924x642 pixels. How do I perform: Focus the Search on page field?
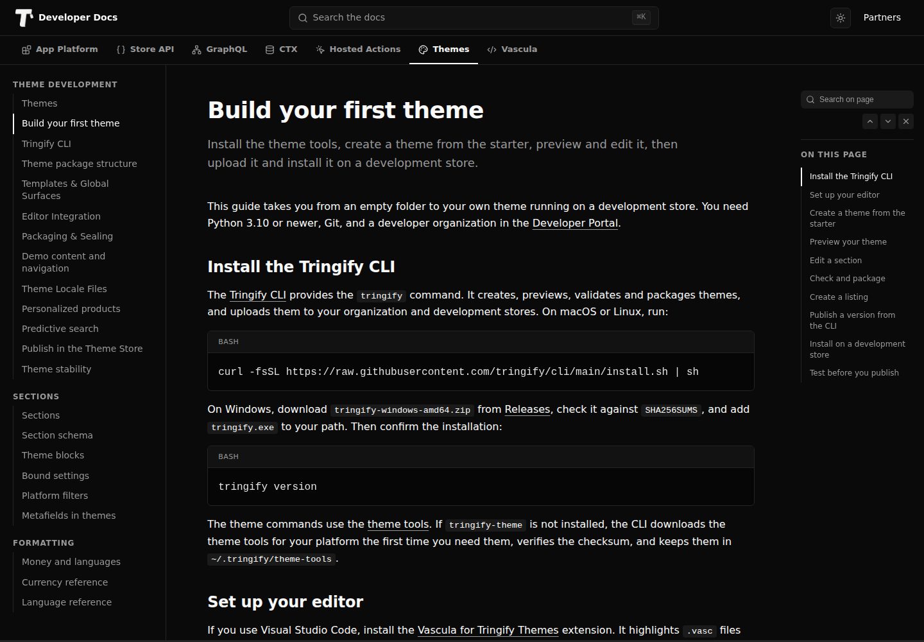[x=857, y=100]
